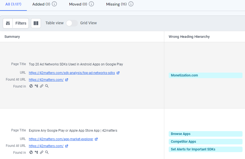Click chain link icon in second row's Found in
Viewport: 245px width, 159px height.
click(41, 152)
